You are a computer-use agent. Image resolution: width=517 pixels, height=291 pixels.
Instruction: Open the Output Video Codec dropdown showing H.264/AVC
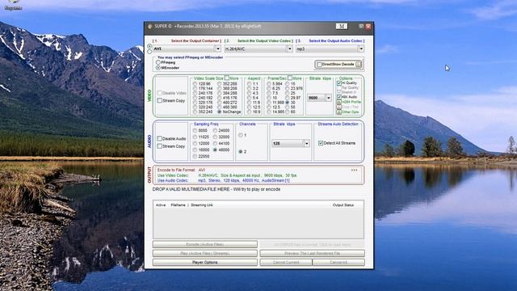(258, 48)
